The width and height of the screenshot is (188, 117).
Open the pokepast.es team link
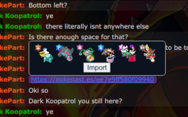click(x=93, y=79)
